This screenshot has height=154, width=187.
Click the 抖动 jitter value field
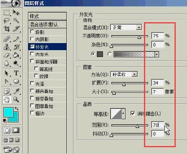click(x=158, y=134)
